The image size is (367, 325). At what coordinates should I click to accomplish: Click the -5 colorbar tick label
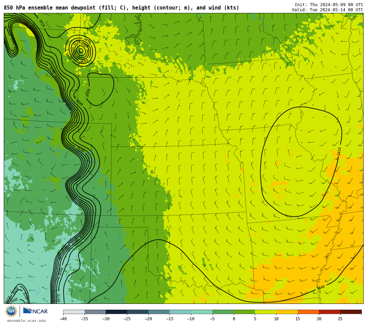point(212,319)
